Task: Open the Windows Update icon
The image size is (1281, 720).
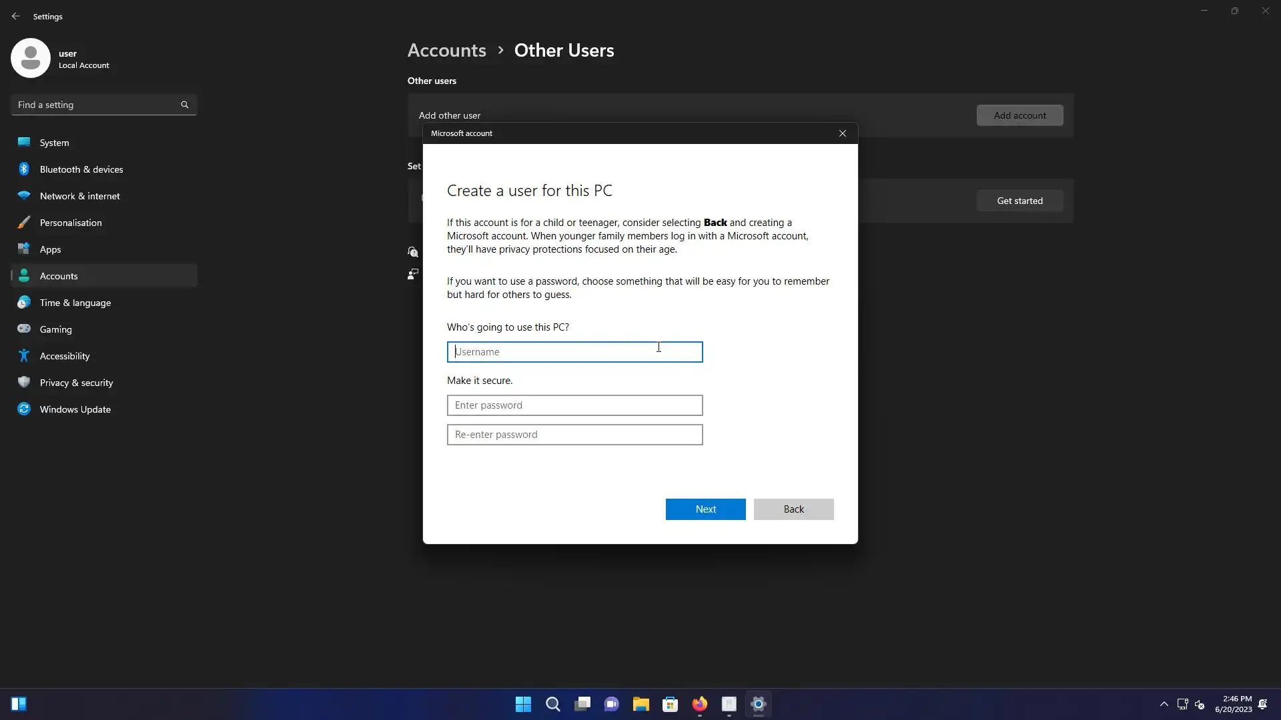Action: [24, 409]
